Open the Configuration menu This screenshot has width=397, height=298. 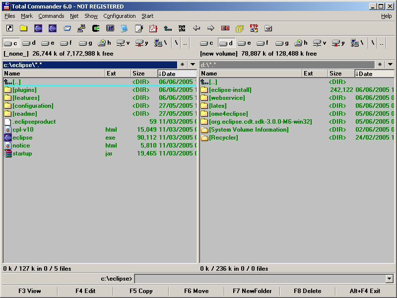coord(120,16)
